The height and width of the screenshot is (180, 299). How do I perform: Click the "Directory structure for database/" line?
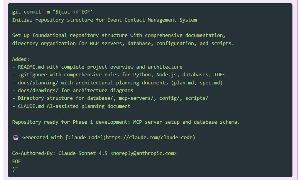110,98
